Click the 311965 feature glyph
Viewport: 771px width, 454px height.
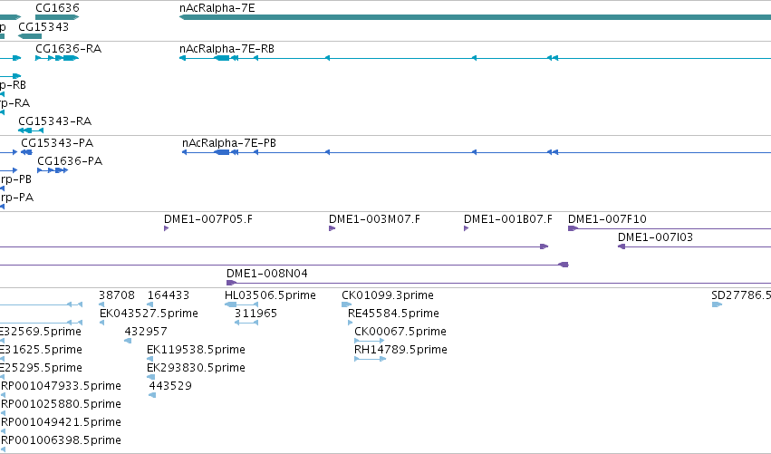tap(246, 323)
